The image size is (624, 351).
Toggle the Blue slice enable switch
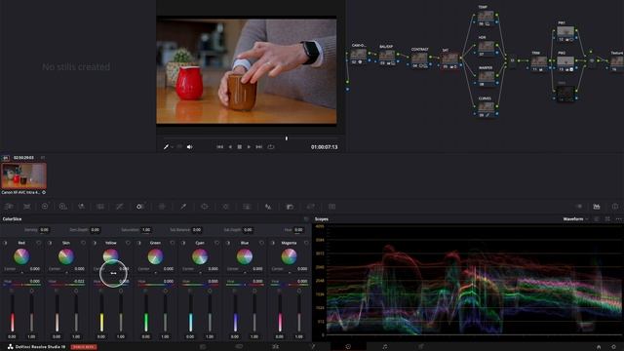coord(228,243)
